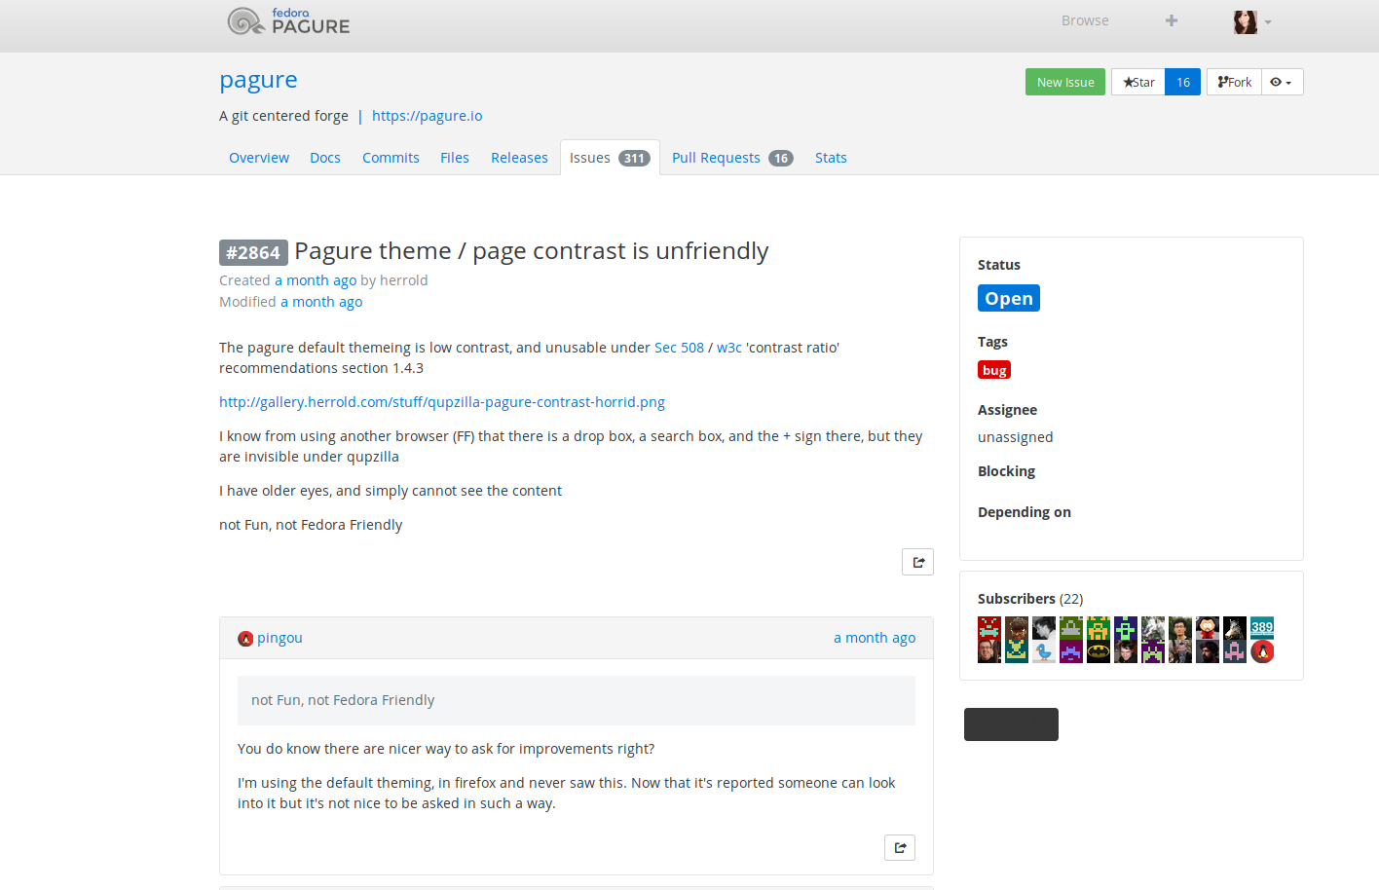This screenshot has width=1379, height=890.
Task: Click the olive green pixel-art subscriber avatar
Action: point(1071,628)
